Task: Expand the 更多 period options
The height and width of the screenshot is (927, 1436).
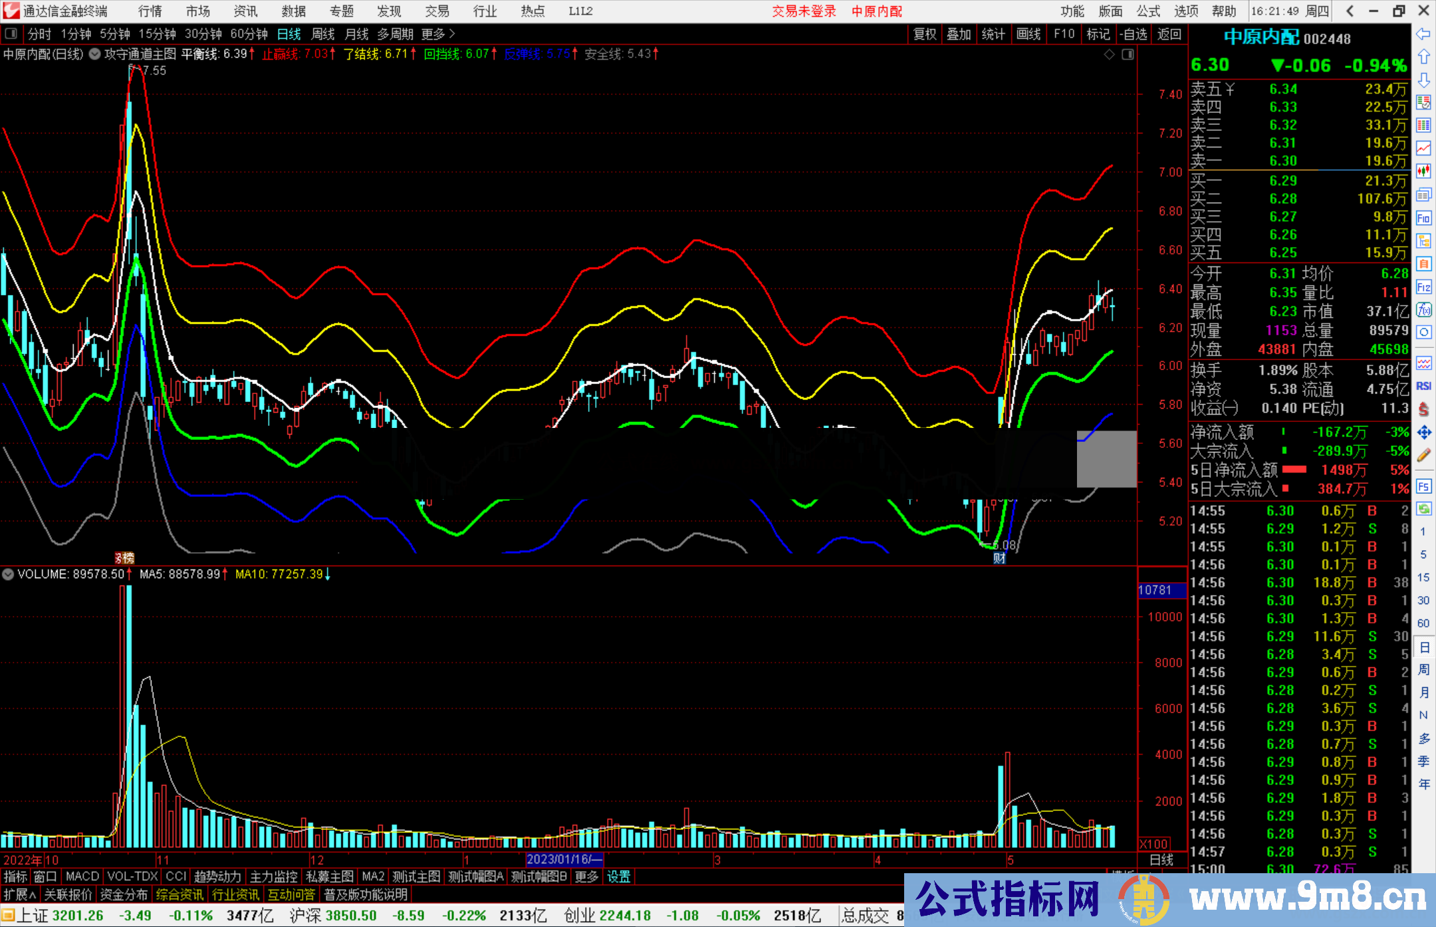Action: pos(438,34)
